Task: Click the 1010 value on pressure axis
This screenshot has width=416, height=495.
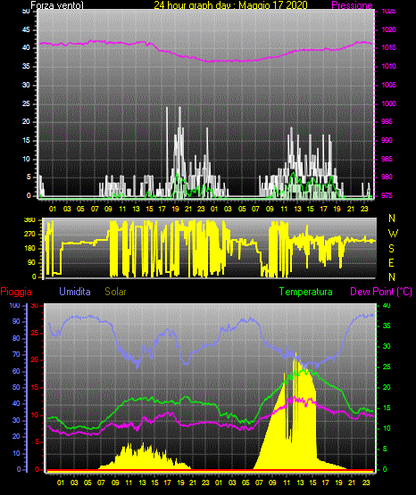Action: (x=388, y=66)
